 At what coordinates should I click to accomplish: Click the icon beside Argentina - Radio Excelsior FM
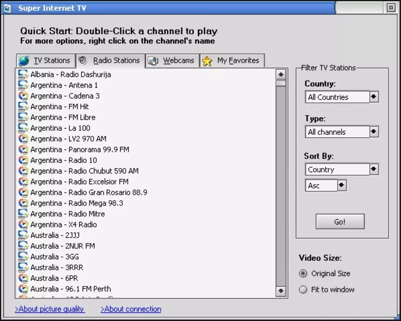click(23, 182)
